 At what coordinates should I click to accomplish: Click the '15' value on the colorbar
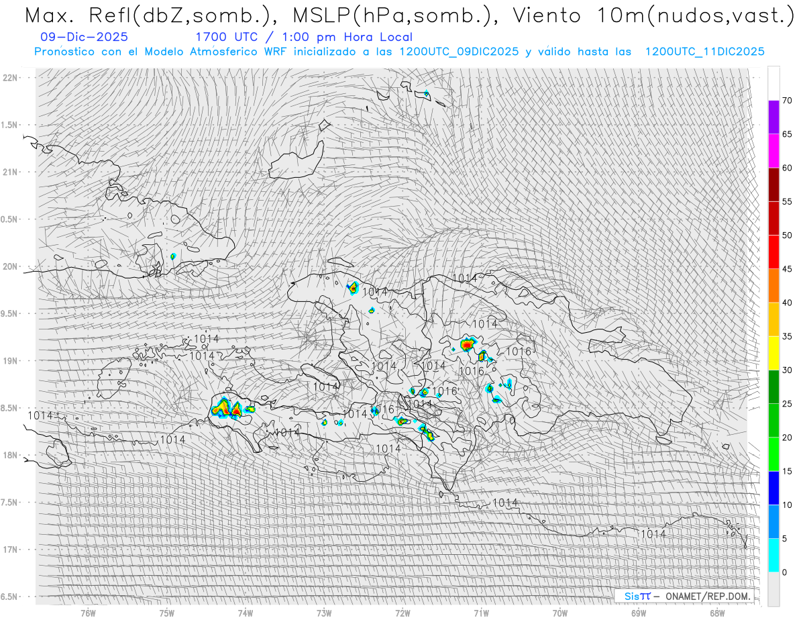788,471
